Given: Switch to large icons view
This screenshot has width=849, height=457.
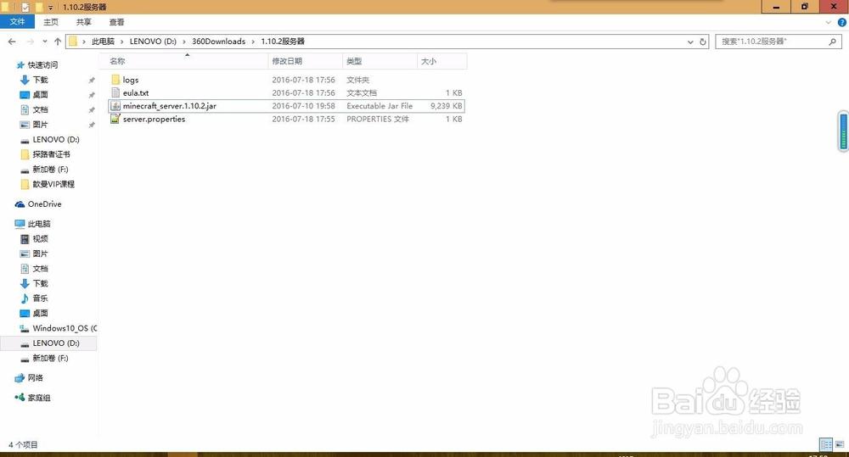Looking at the screenshot, I should pos(840,444).
